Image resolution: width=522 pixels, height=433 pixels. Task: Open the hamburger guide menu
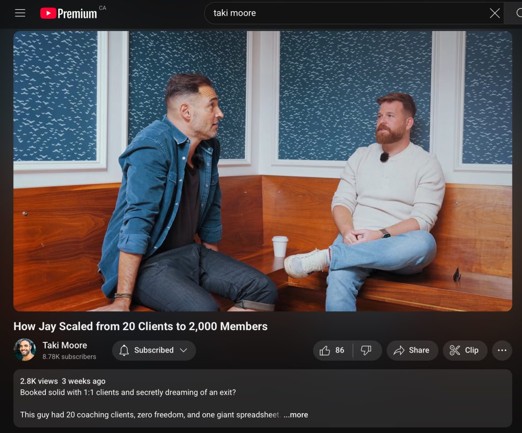(x=20, y=13)
